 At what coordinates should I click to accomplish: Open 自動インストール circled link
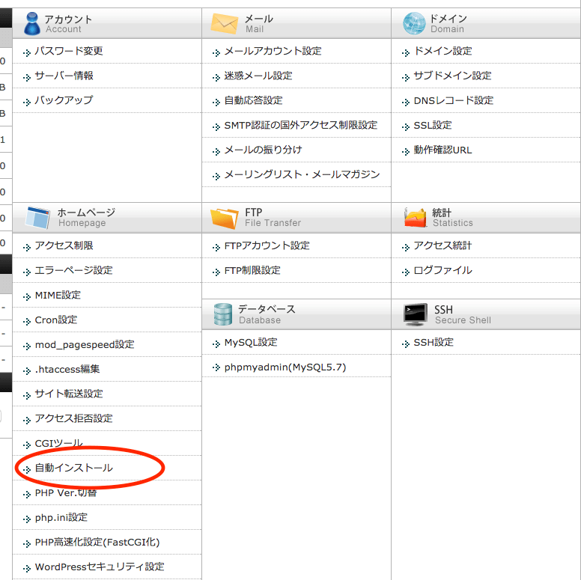click(73, 468)
